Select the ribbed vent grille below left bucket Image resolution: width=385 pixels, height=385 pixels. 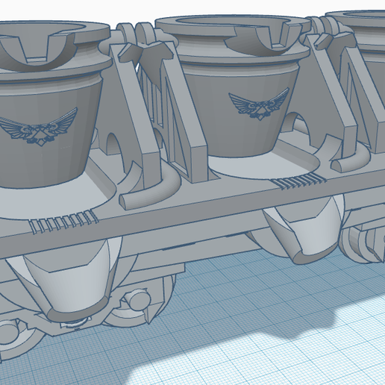point(63,222)
